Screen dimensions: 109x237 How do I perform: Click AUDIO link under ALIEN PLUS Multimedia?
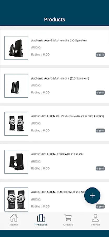coord(36,123)
